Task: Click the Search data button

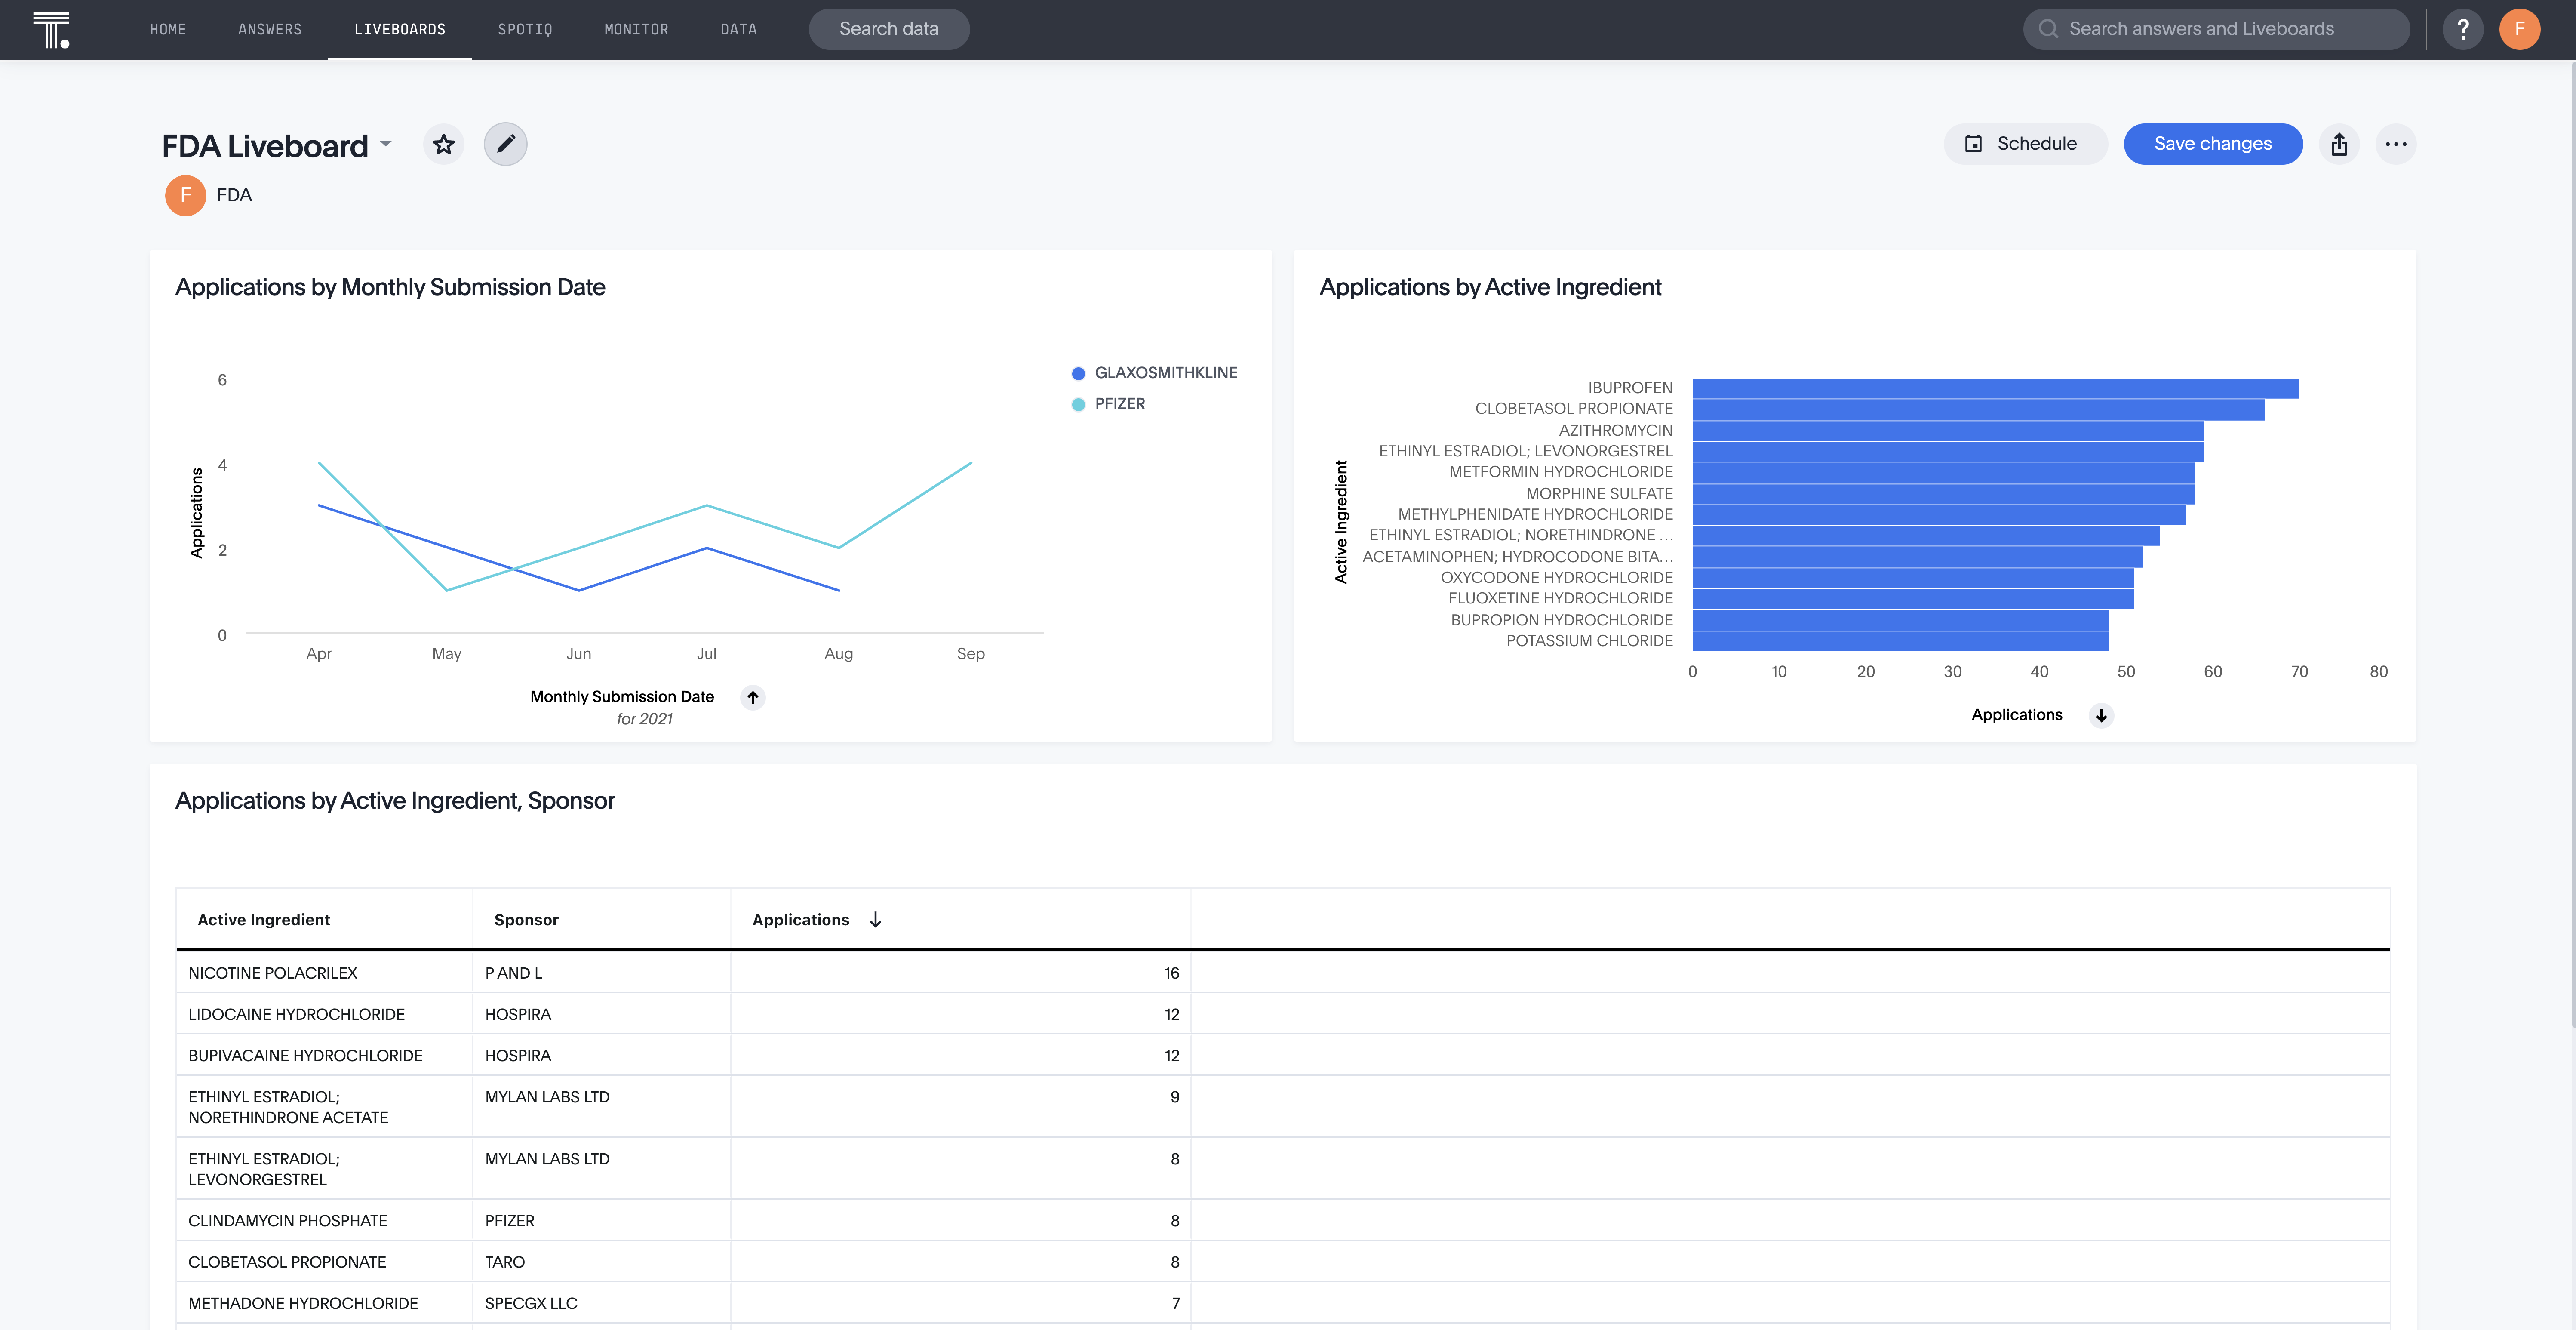Action: [x=889, y=29]
